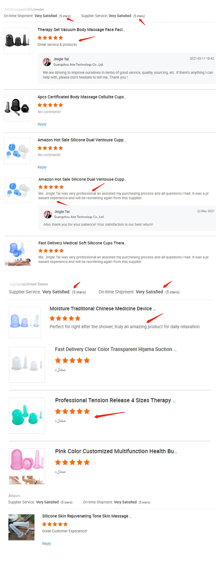Image resolution: width=216 pixels, height=567 pixels.
Task: Open Fast Delivery Clear Color Transparent Hijama title
Action: click(116, 349)
